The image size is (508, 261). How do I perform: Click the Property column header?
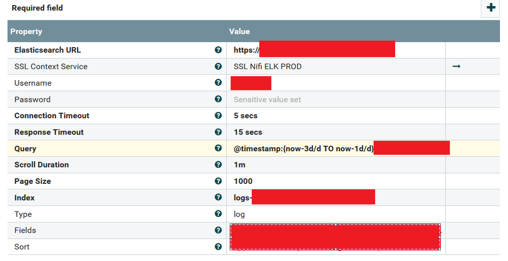(x=26, y=31)
